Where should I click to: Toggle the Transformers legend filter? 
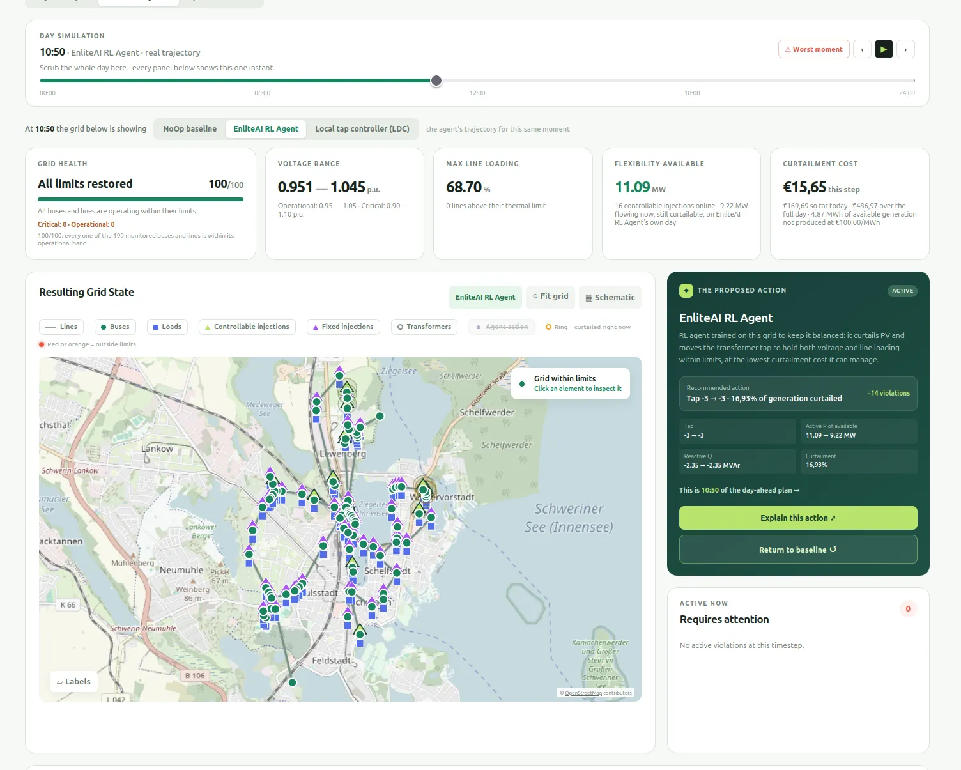click(x=424, y=327)
